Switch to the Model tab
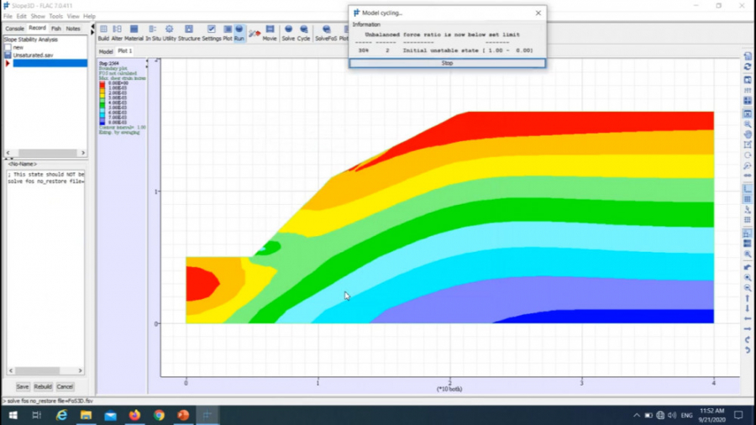 tap(106, 51)
